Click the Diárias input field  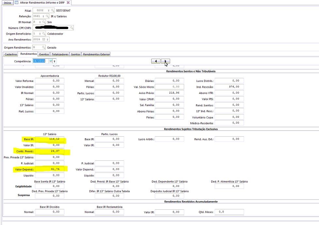[169, 81]
